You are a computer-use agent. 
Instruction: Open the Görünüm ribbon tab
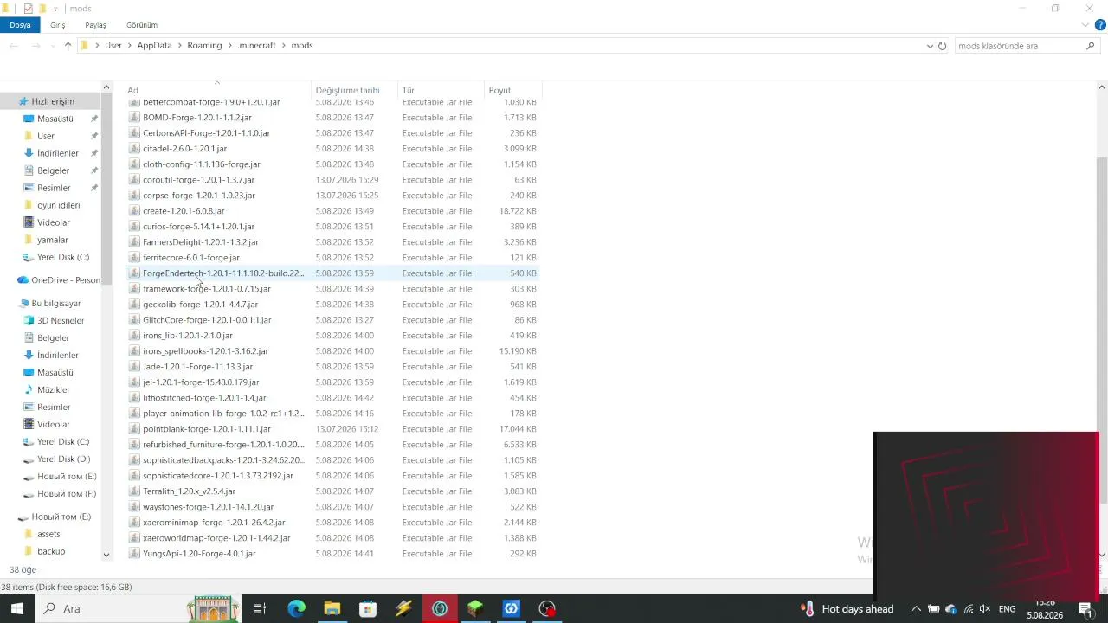142,25
